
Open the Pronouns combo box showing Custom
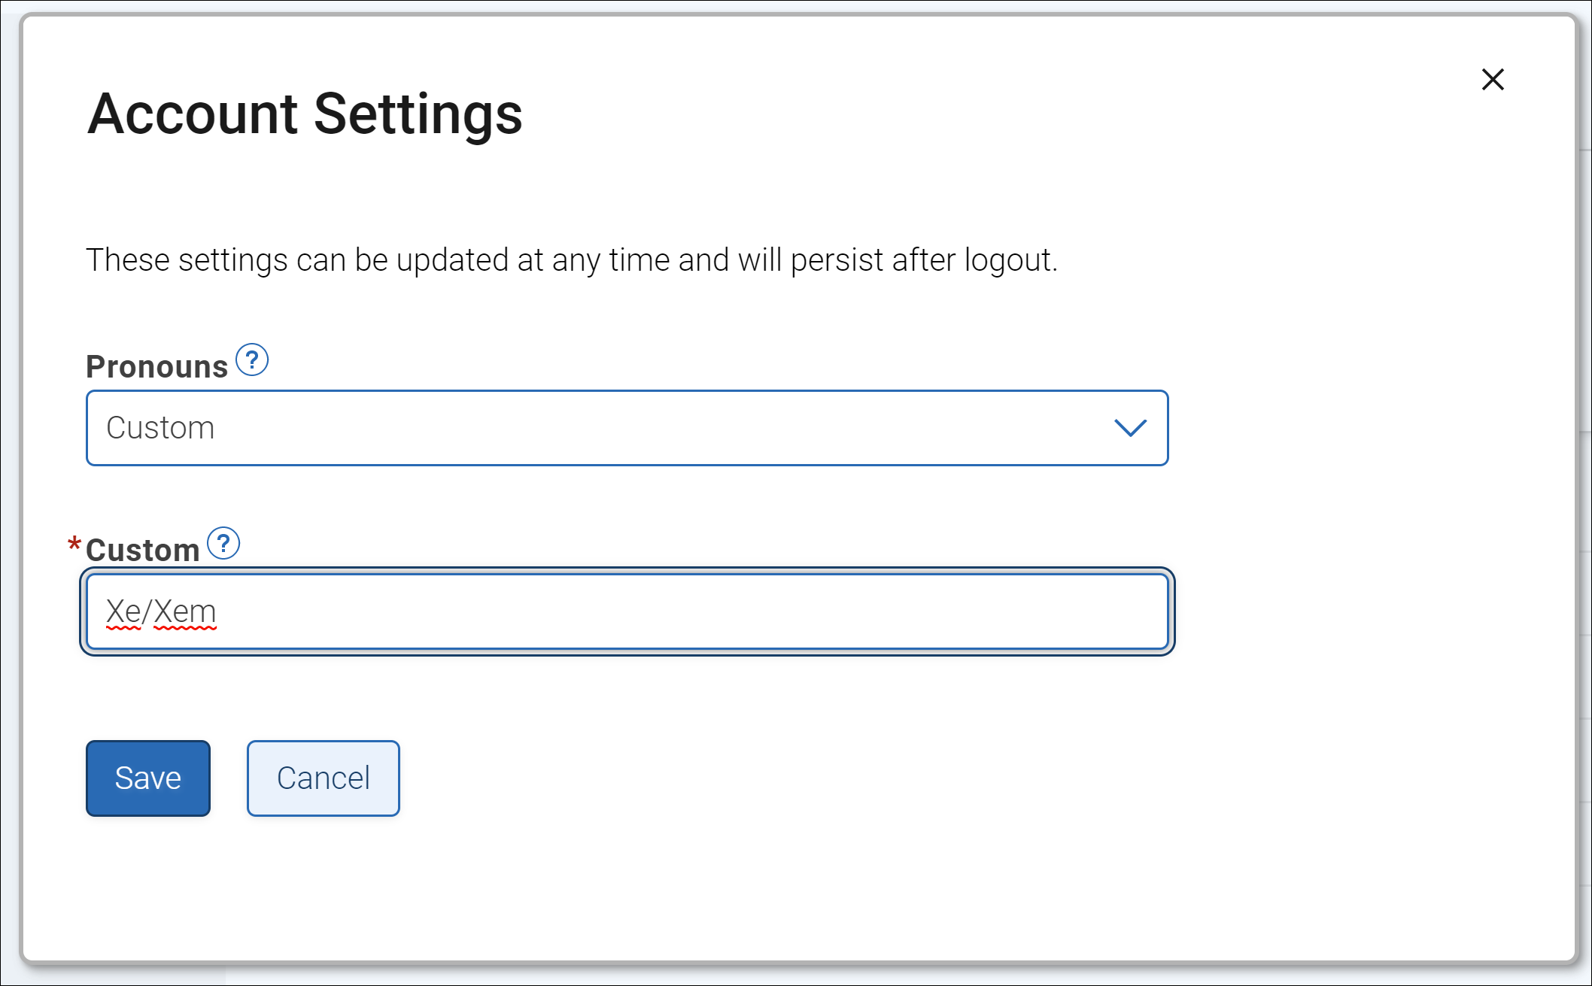pyautogui.click(x=627, y=428)
